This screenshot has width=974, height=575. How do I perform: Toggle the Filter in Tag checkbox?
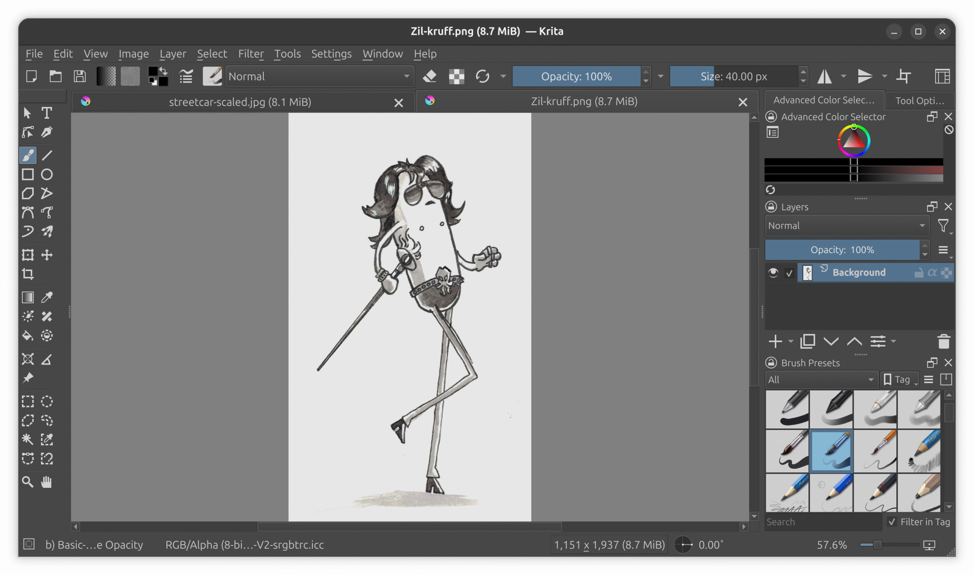(892, 521)
